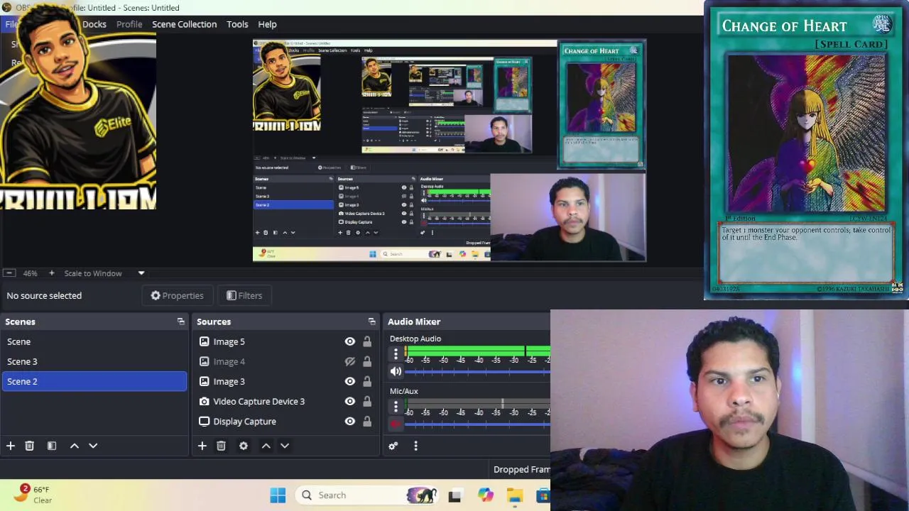Toggle lock on Display Capture source
Viewport: 909px width, 511px height.
click(x=367, y=421)
